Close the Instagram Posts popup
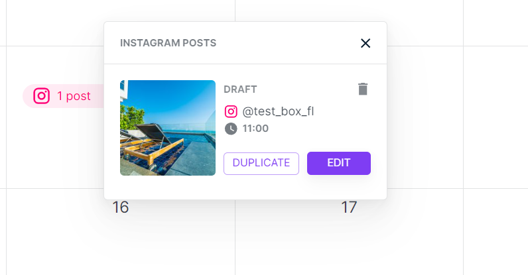The height and width of the screenshot is (275, 528). (365, 43)
